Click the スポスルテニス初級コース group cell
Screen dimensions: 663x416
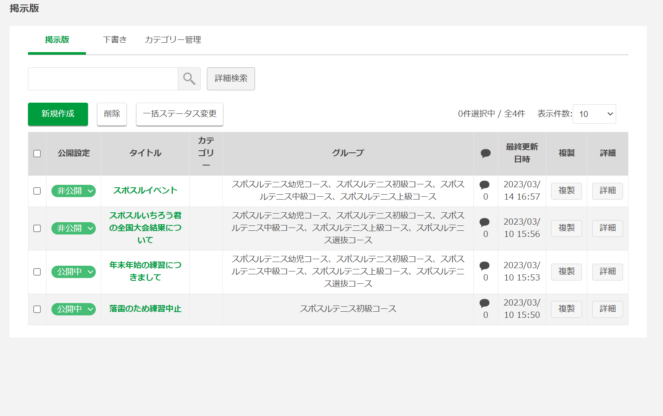[x=348, y=309]
